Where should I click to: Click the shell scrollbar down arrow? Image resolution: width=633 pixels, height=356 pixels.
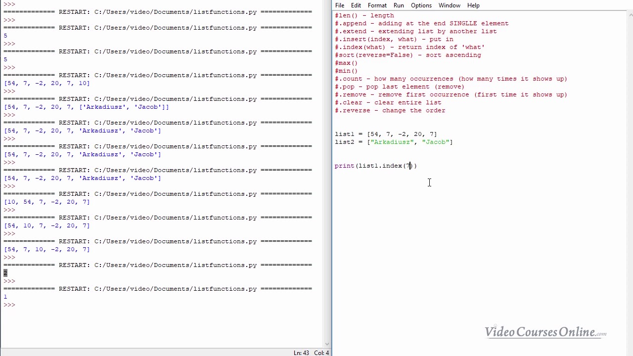pos(327,344)
